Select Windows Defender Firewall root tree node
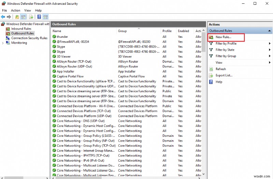This screenshot has width=273, height=179. tap(28, 24)
